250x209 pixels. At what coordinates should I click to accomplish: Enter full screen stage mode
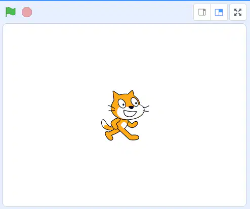(238, 12)
